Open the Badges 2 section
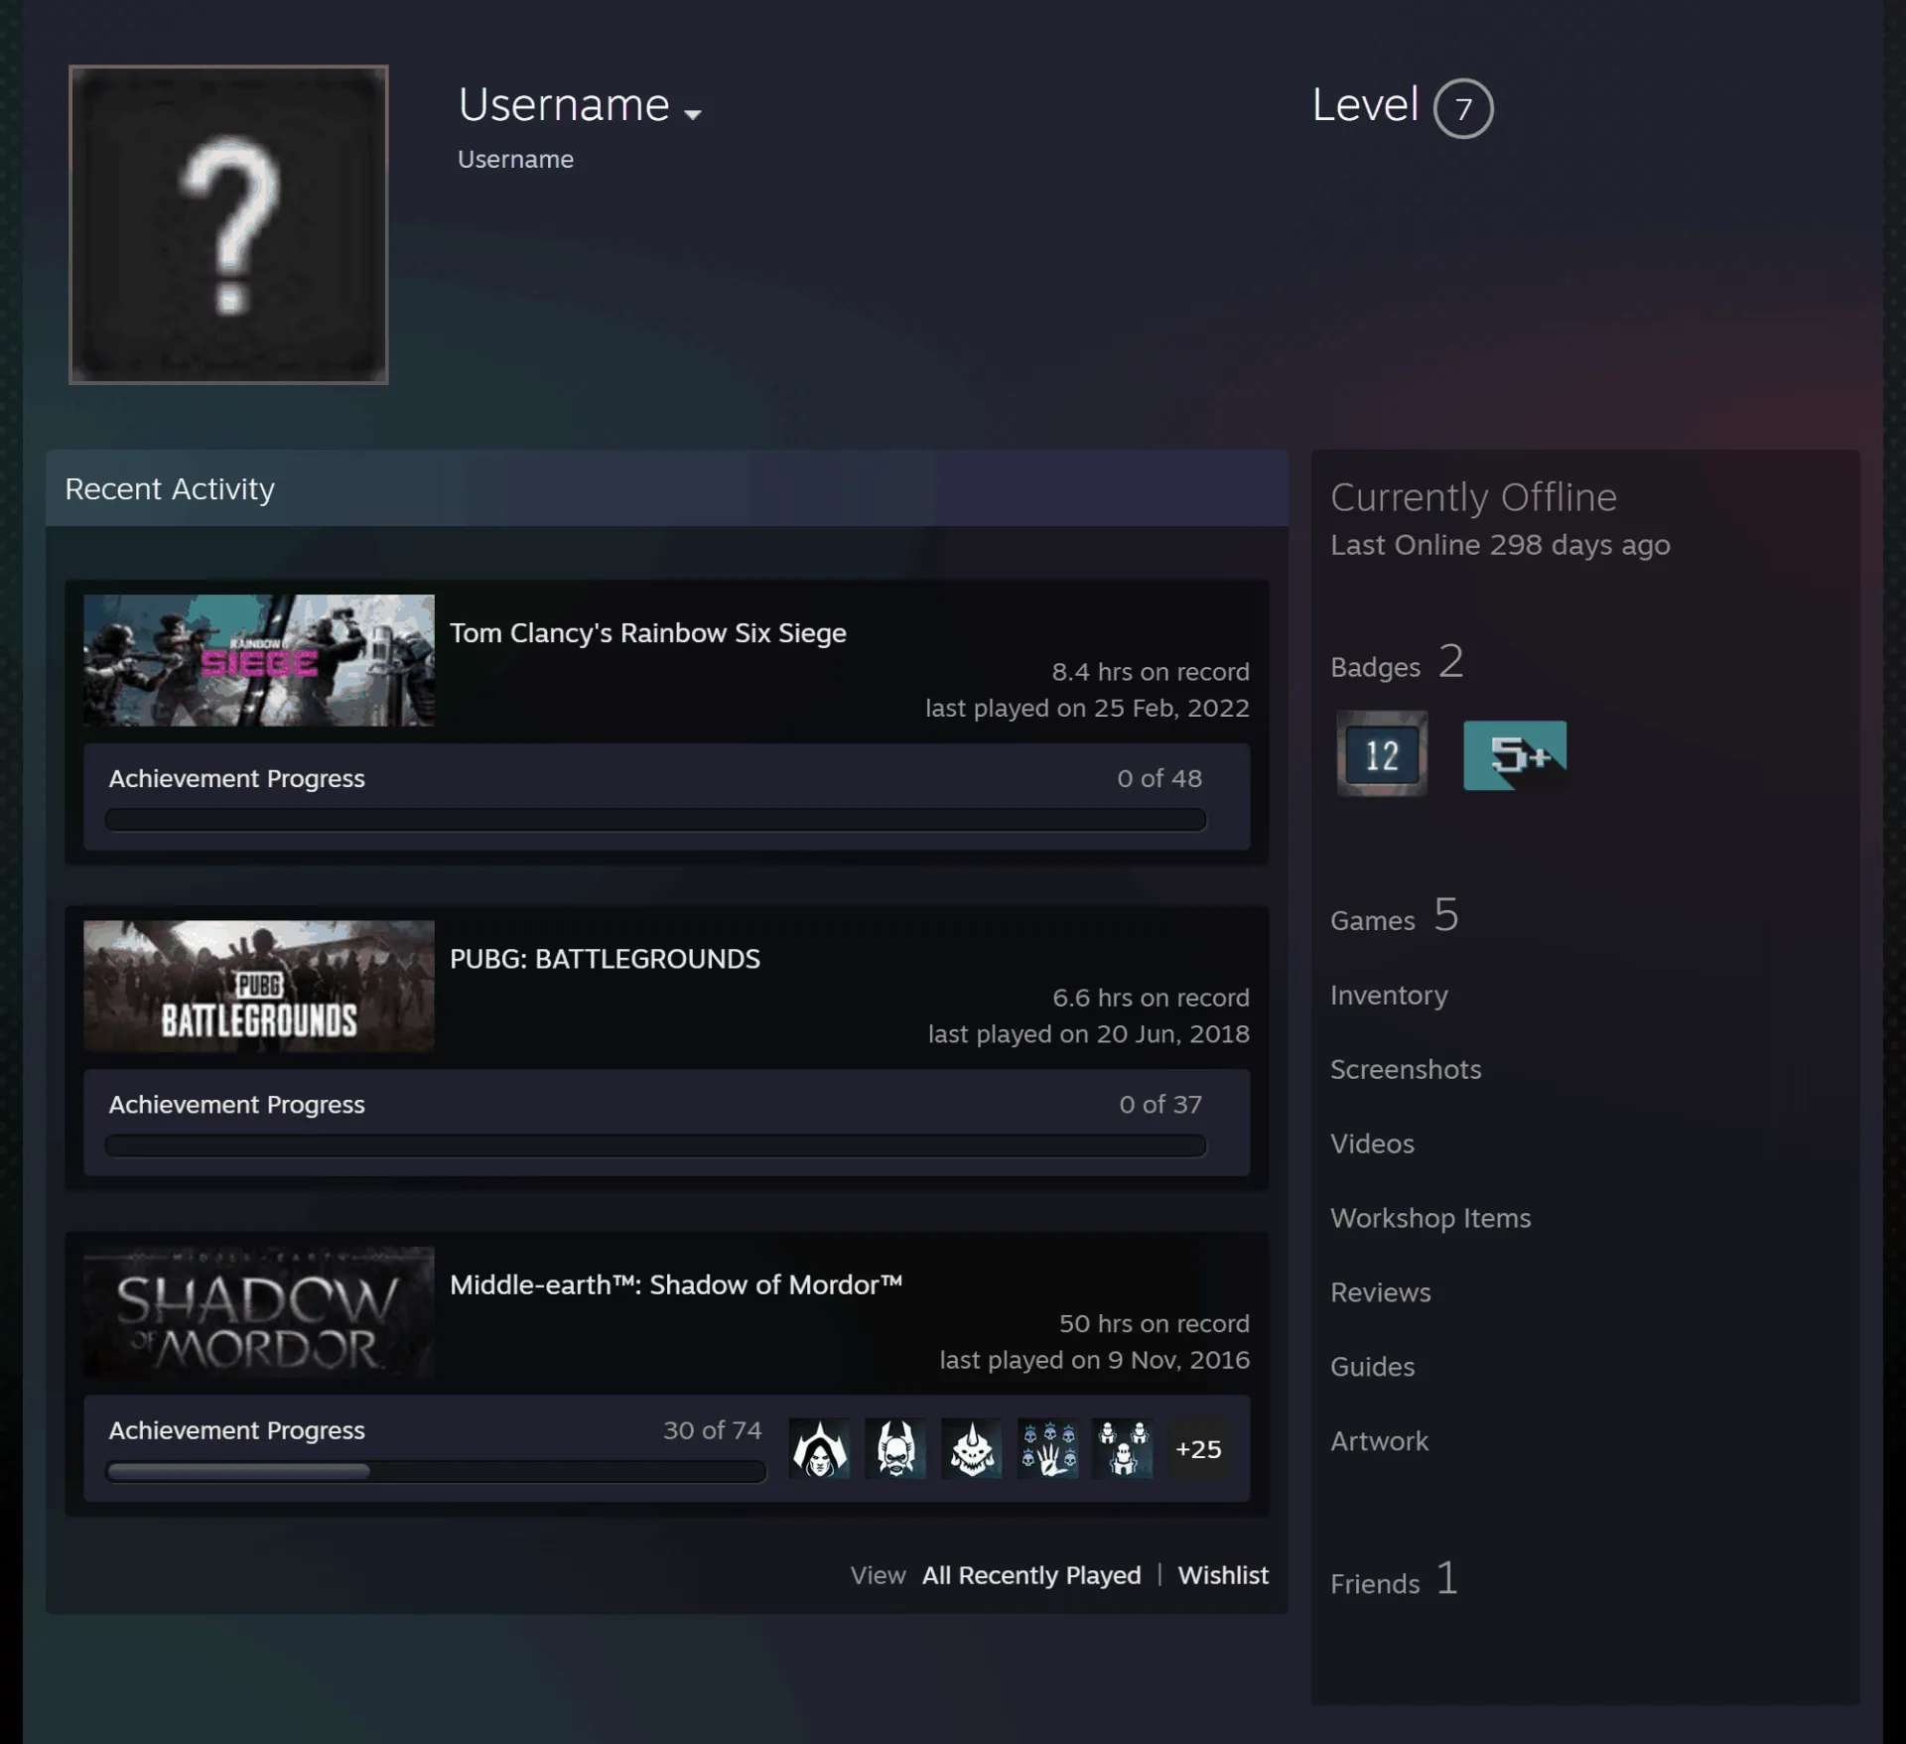Screen dimensions: 1906x1744 click(x=1397, y=663)
